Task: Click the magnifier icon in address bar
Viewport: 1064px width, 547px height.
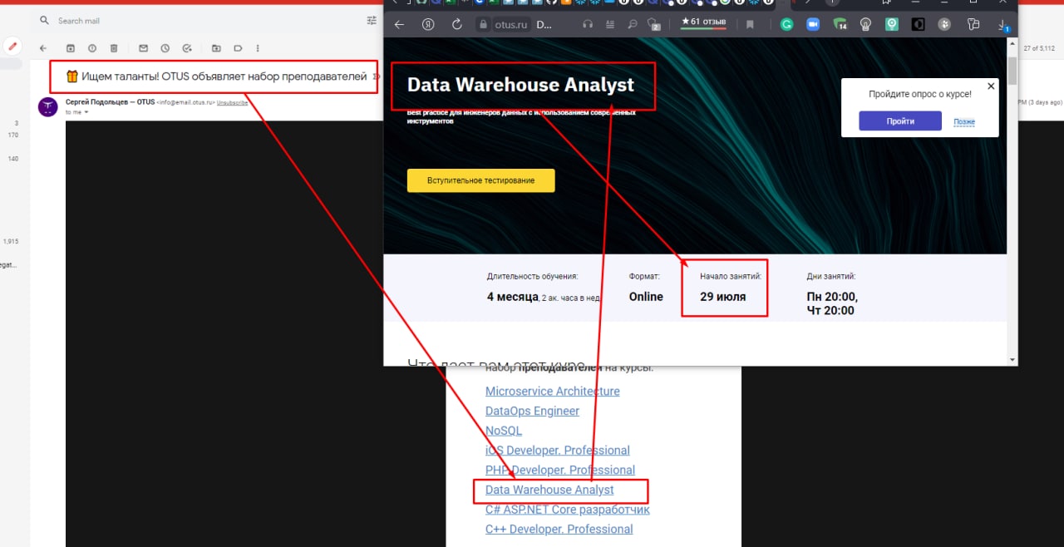Action: click(x=633, y=25)
